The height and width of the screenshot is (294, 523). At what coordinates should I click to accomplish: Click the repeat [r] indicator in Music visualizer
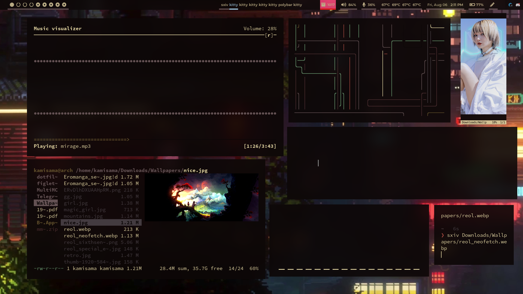coord(269,35)
